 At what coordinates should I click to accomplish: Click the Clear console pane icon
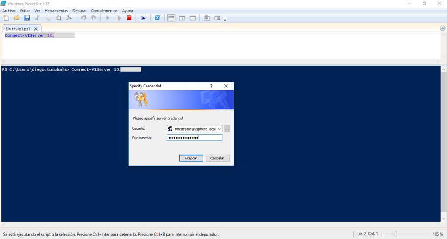pos(69,18)
